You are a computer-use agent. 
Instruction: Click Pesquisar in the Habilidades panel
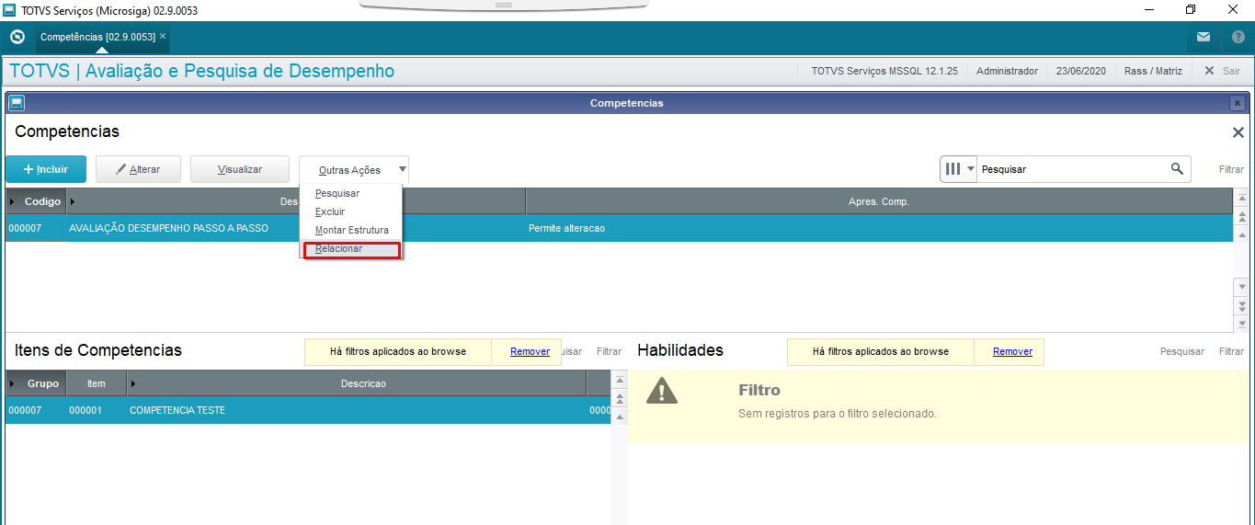coord(1182,351)
